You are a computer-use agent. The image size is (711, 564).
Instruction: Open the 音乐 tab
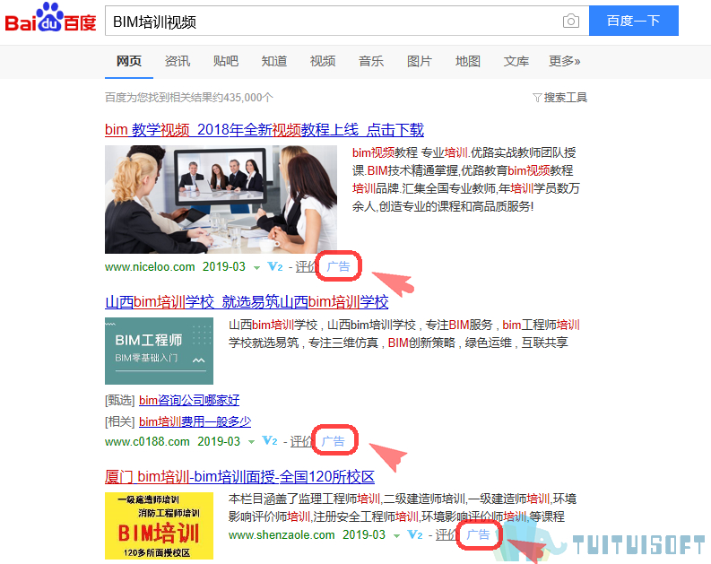(371, 61)
